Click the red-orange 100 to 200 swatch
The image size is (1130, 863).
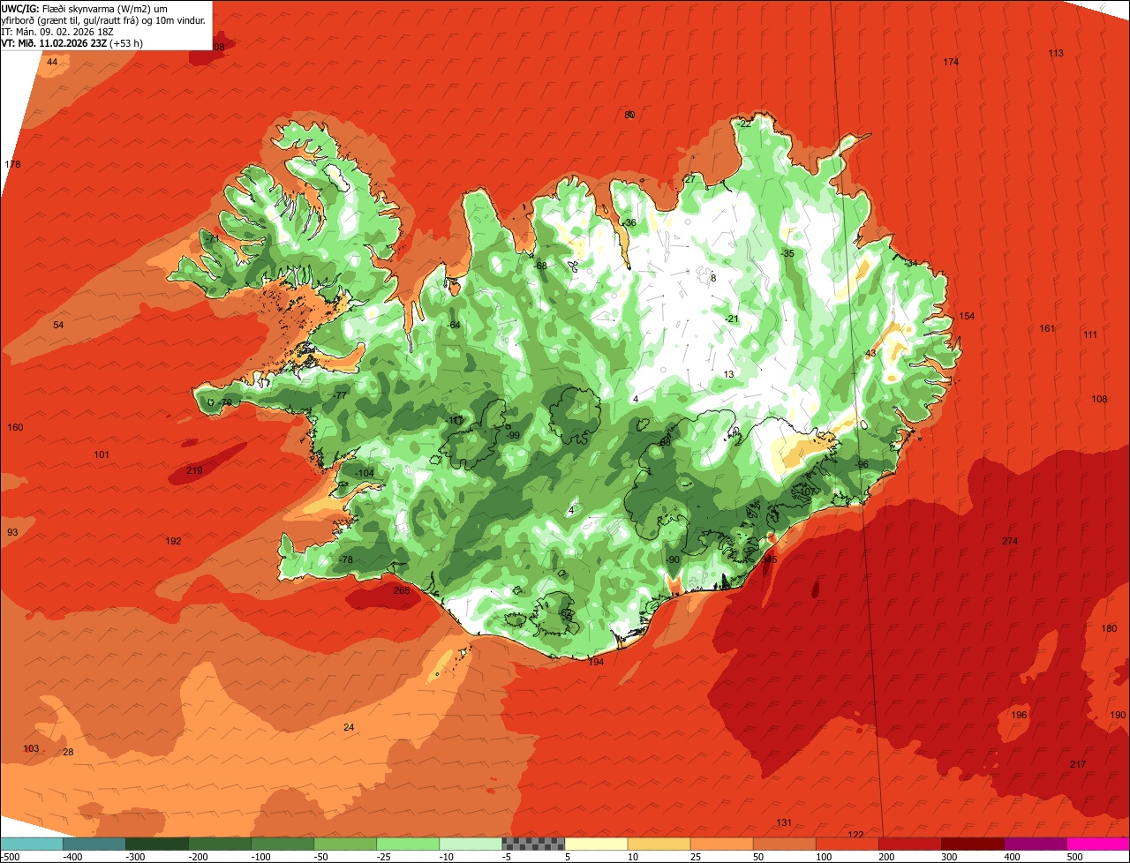click(x=847, y=844)
